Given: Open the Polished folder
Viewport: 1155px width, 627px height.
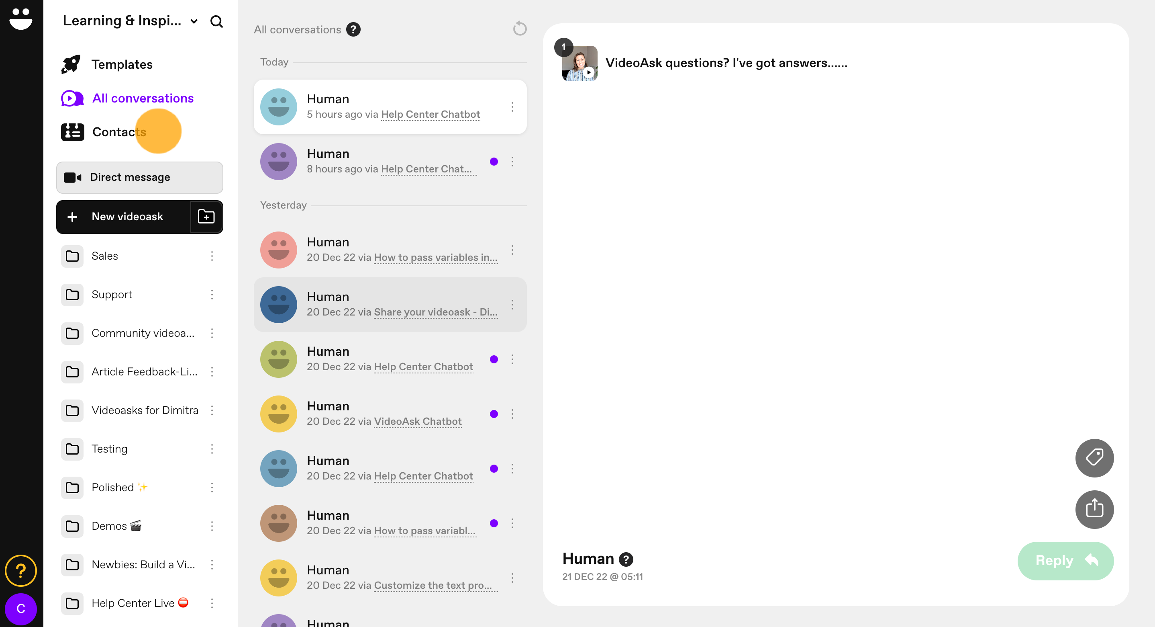Looking at the screenshot, I should pos(119,488).
